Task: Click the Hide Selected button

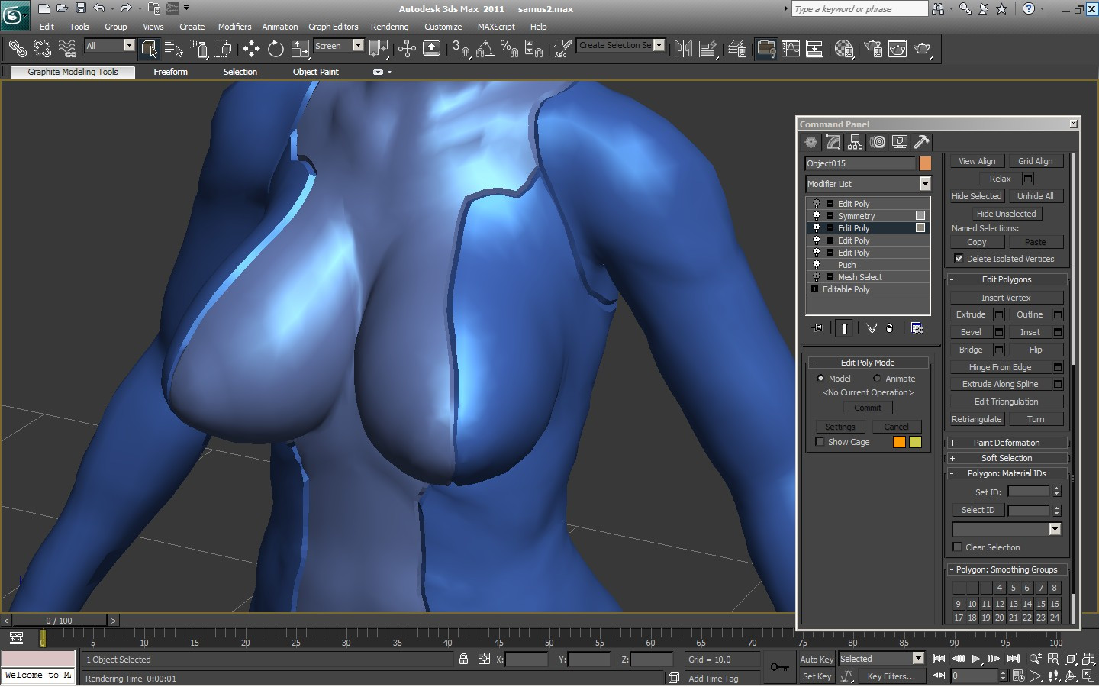Action: pos(976,196)
